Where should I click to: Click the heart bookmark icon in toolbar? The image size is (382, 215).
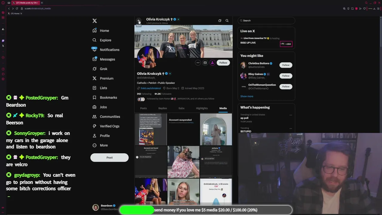364,8
